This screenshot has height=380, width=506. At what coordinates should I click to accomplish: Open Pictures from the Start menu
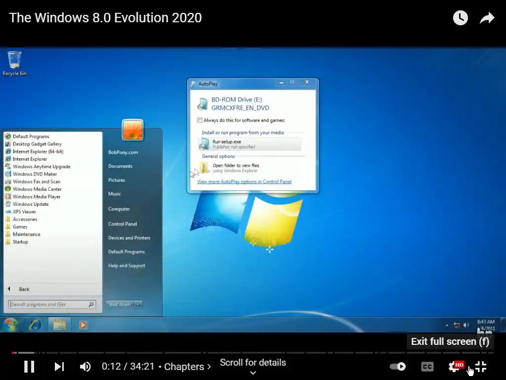pyautogui.click(x=117, y=180)
